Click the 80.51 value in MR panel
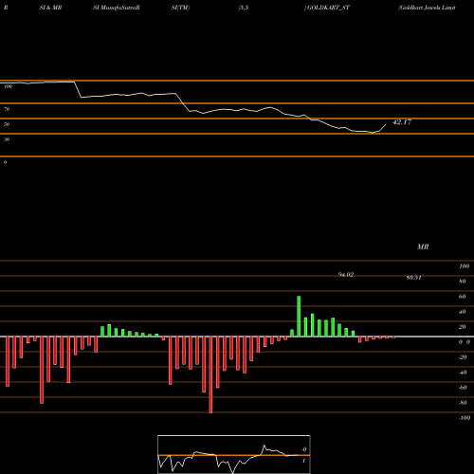The width and height of the screenshot is (474, 474). point(413,278)
